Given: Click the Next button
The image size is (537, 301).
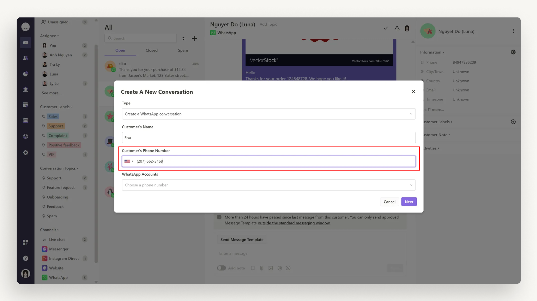Looking at the screenshot, I should click(409, 202).
